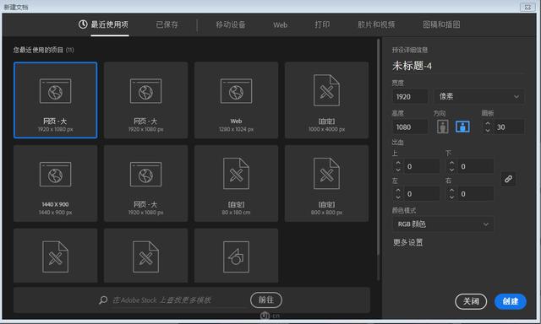
Task: Decrease the 右 bleed value
Action: 451,197
